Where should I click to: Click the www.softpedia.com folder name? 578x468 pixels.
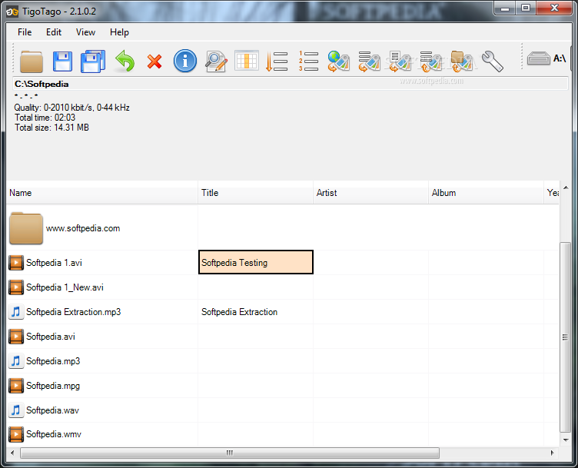coord(83,228)
